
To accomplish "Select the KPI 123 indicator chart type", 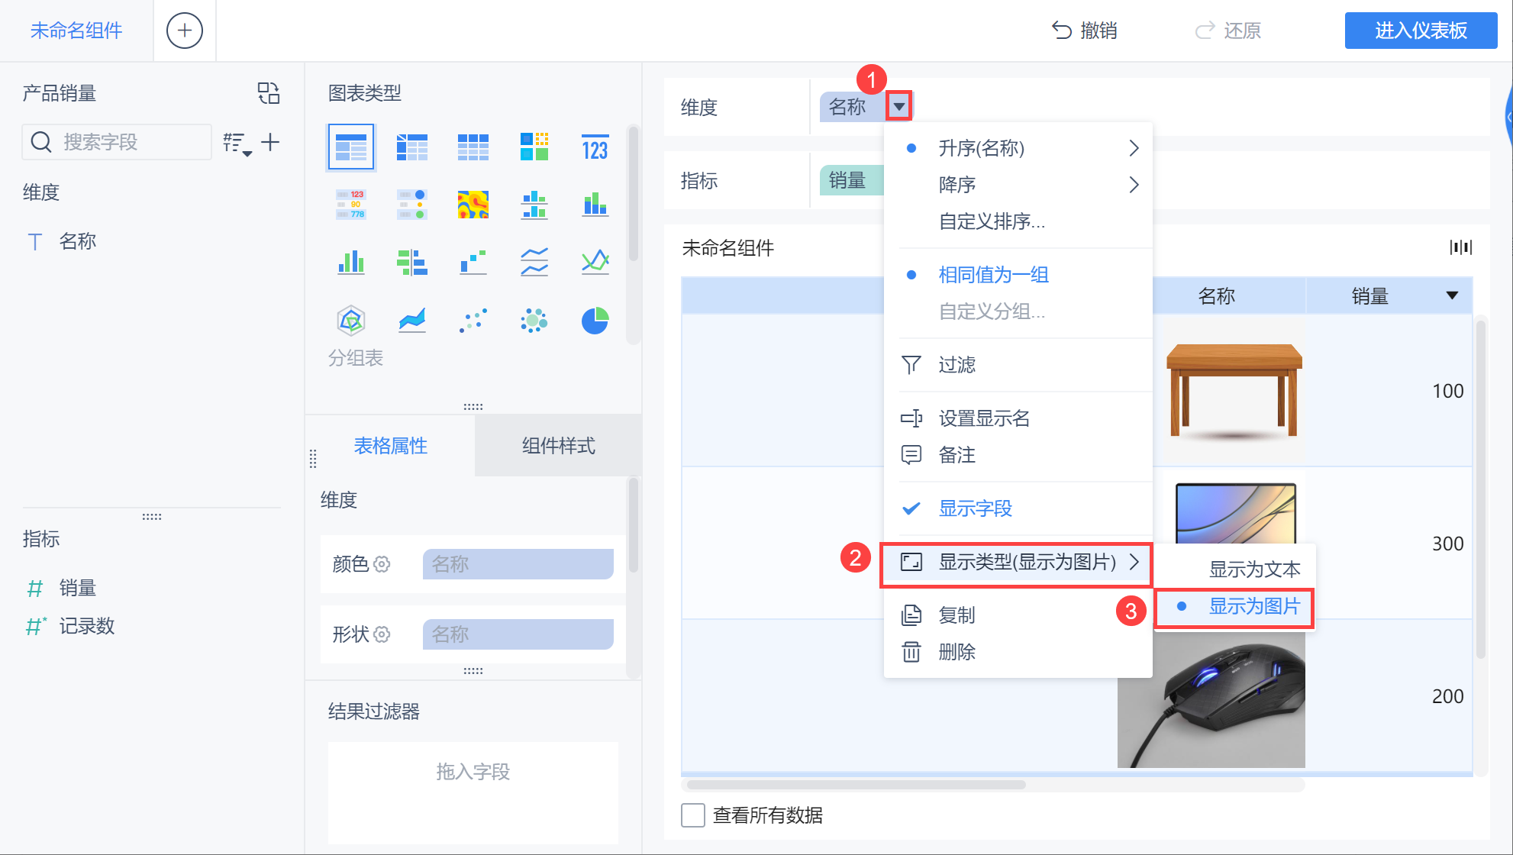I will coord(595,147).
